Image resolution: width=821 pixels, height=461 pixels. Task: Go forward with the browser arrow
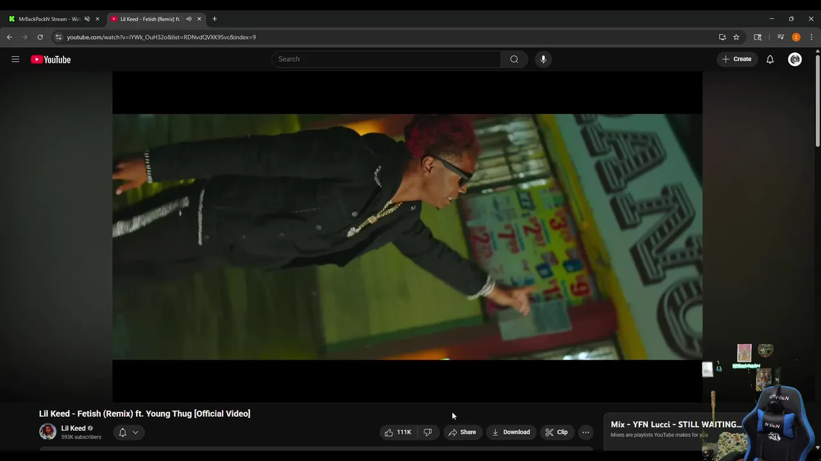[x=25, y=37]
